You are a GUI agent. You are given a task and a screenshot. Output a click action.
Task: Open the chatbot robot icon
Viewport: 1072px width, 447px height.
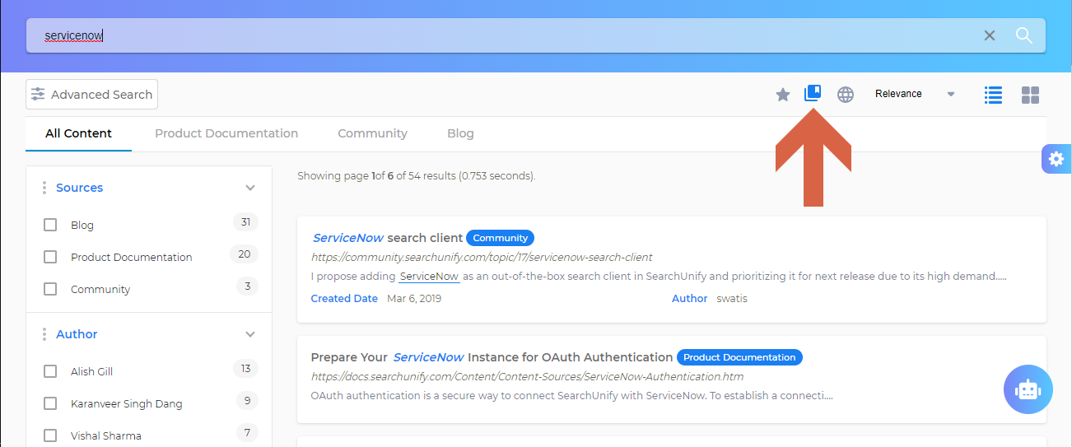pos(1028,389)
